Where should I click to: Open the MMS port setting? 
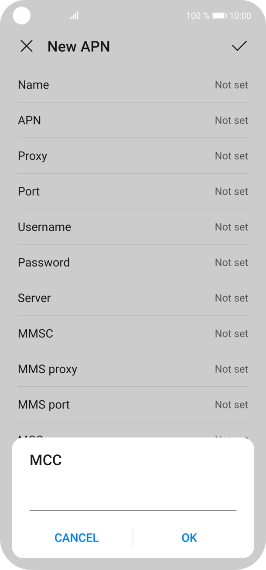133,405
